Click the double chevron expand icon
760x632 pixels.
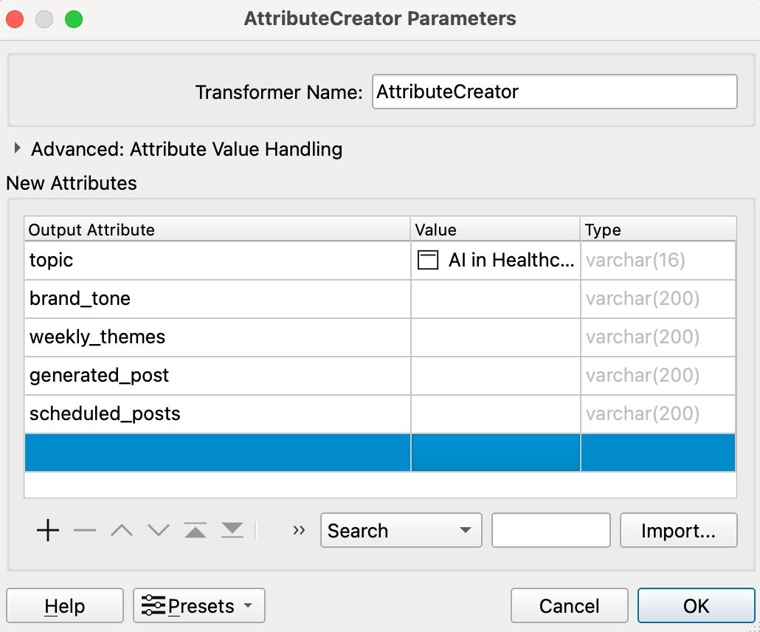(299, 530)
